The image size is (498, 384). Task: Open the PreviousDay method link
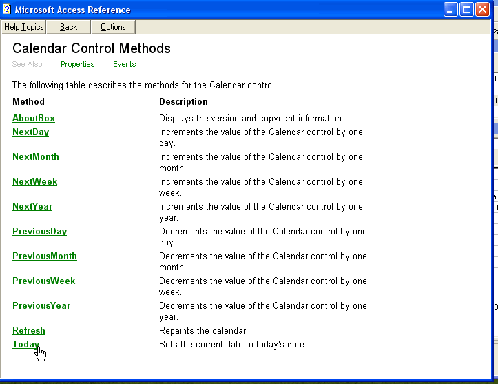click(40, 232)
